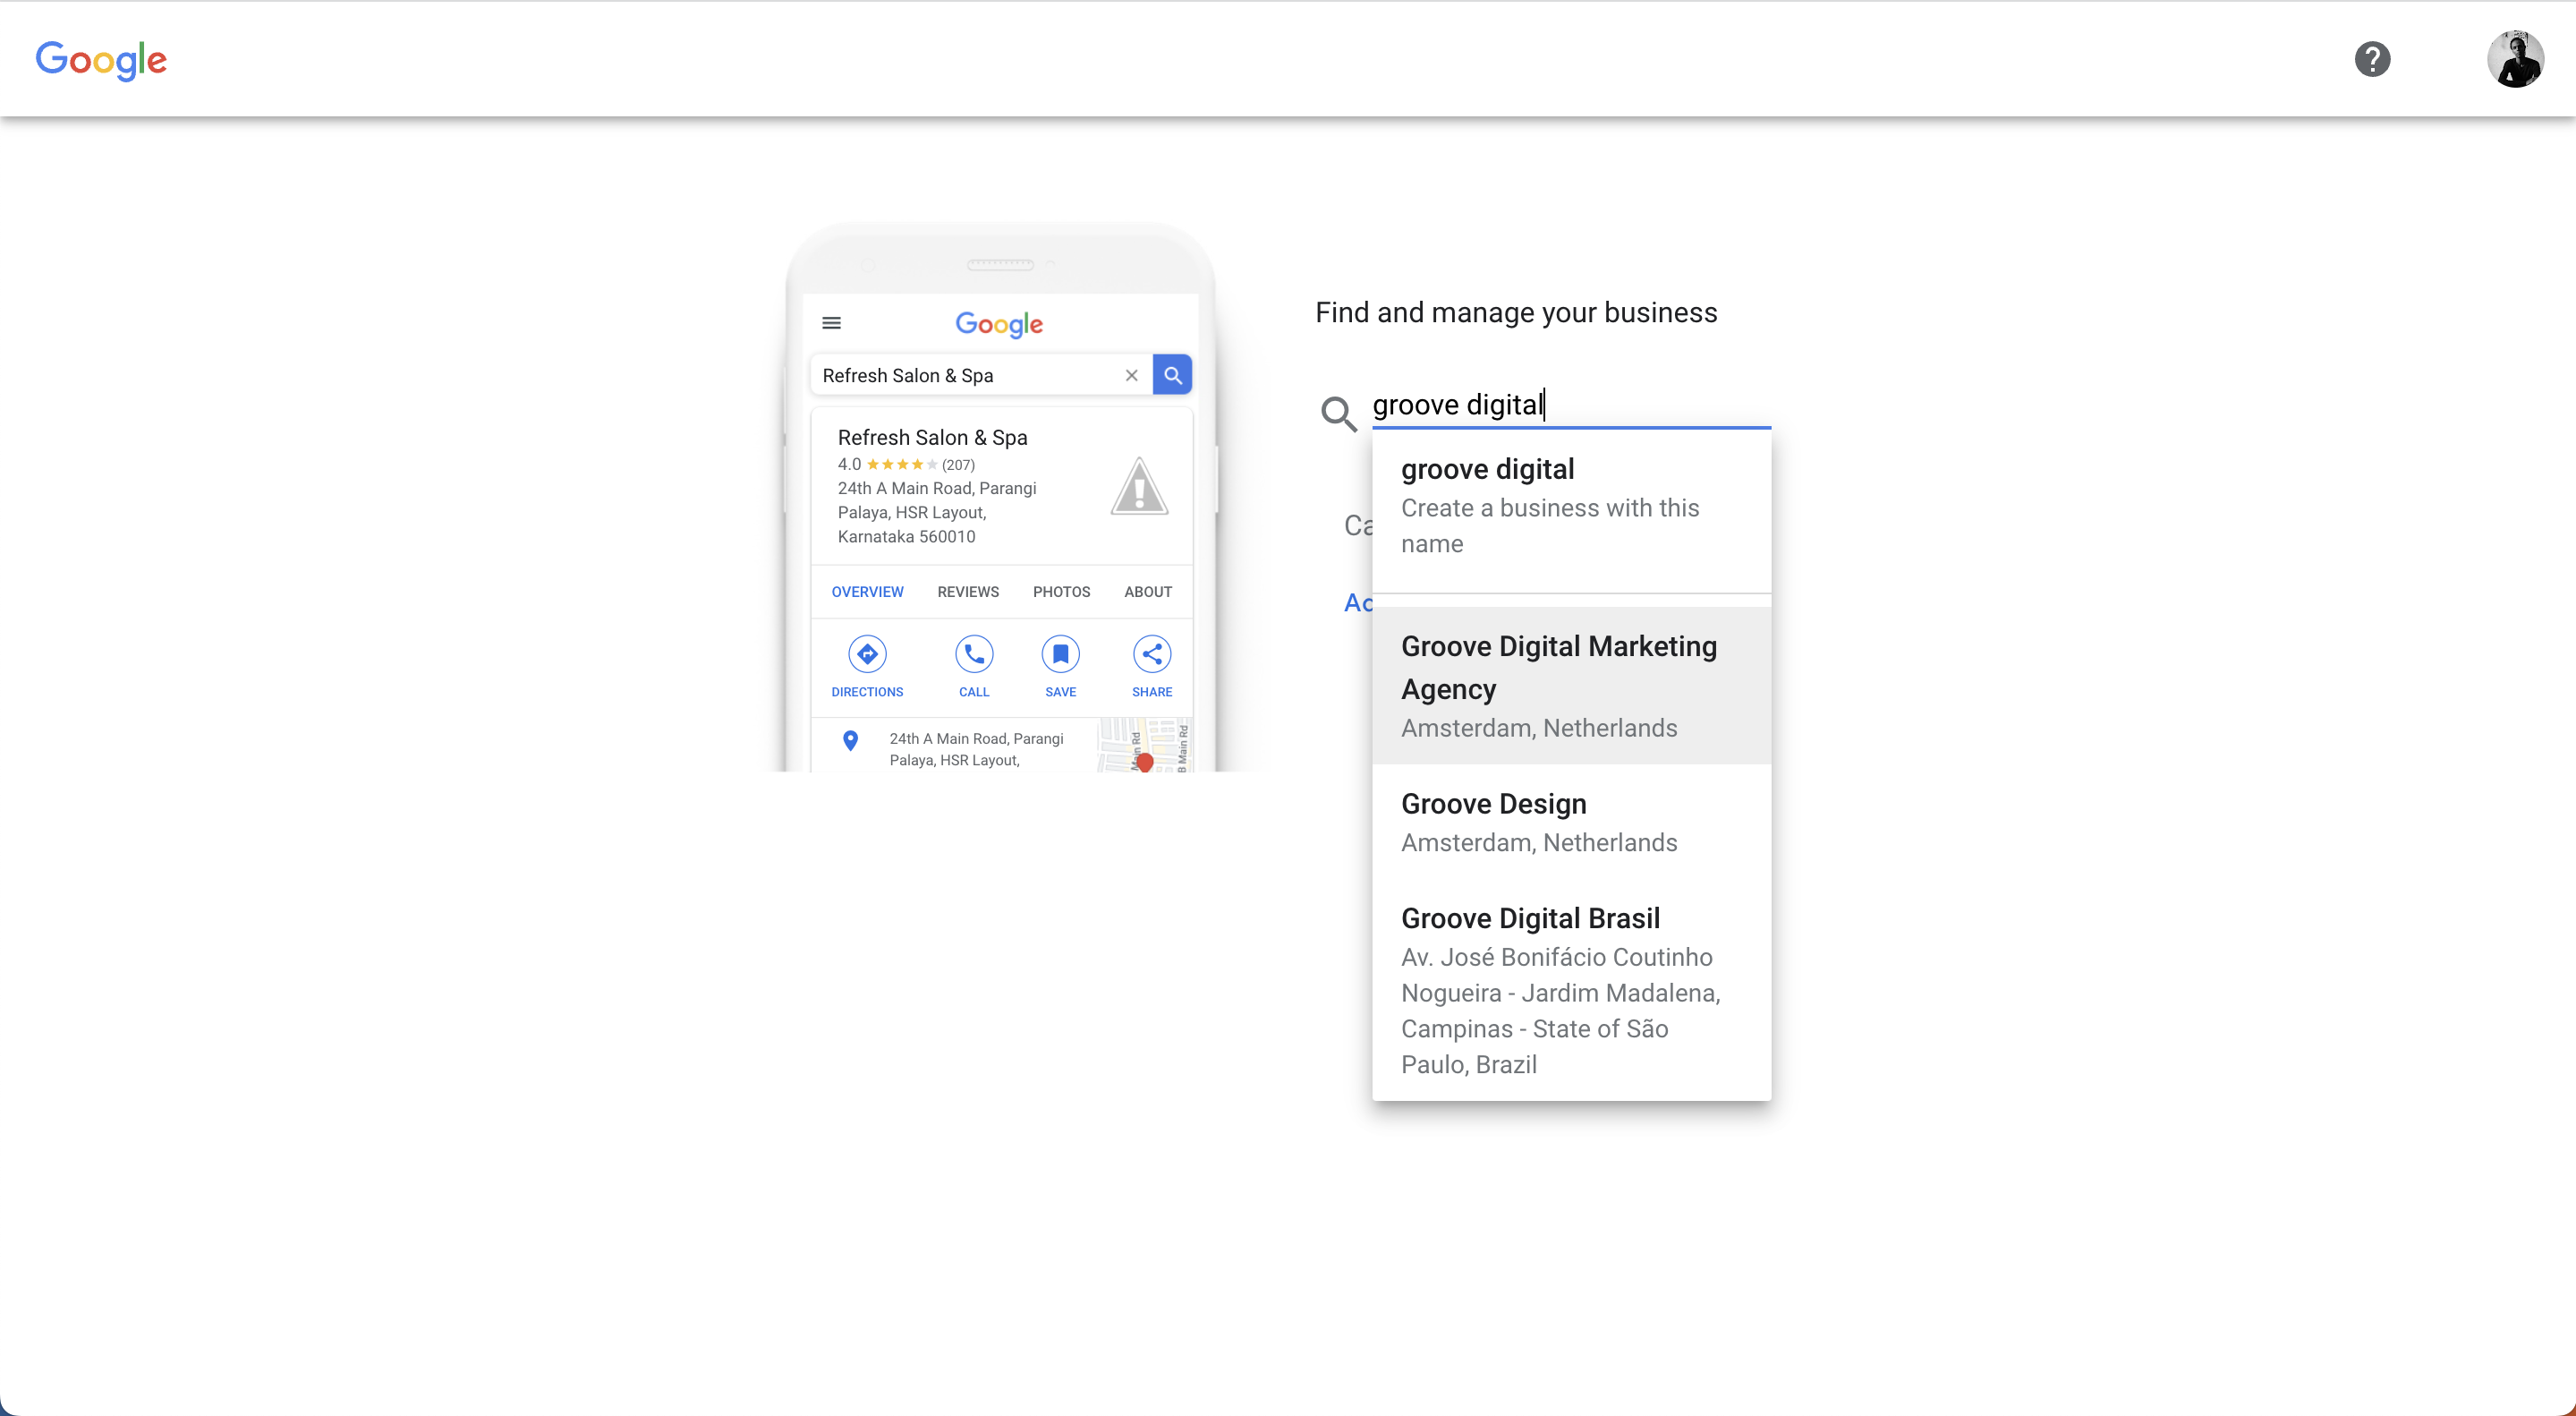Click the blue search button in phone mockup
Viewport: 2576px width, 1416px height.
point(1172,375)
